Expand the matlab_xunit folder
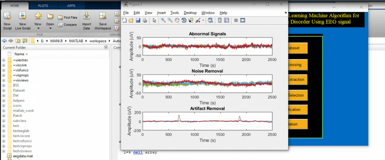Viewport: 385px width, 160px height. click(4, 111)
